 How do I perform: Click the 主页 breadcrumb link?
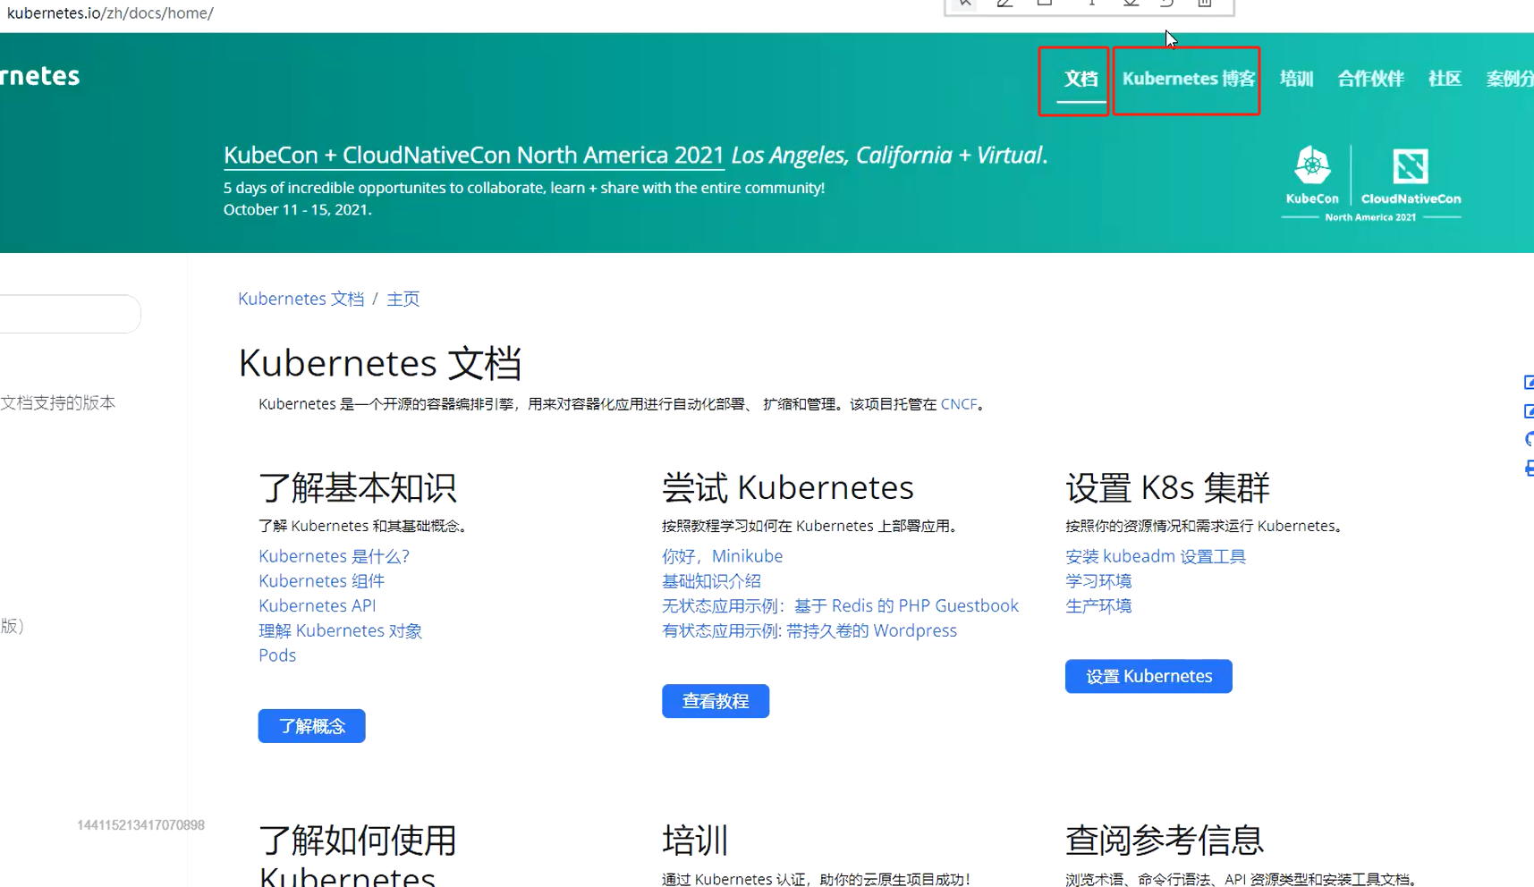pyautogui.click(x=403, y=299)
